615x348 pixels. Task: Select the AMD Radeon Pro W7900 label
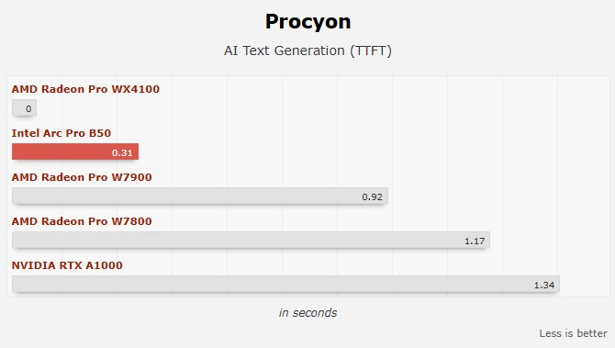82,177
